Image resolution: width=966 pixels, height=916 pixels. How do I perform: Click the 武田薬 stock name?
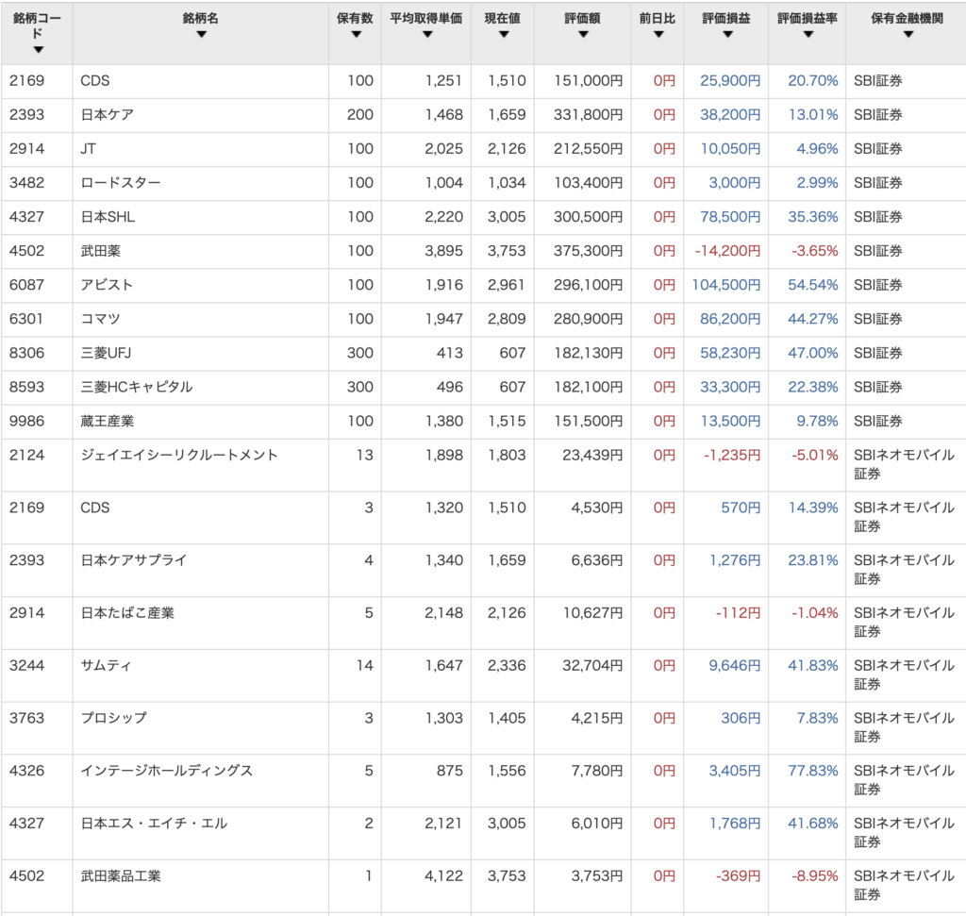(100, 251)
